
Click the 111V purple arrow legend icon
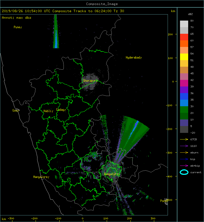[x=184, y=146]
